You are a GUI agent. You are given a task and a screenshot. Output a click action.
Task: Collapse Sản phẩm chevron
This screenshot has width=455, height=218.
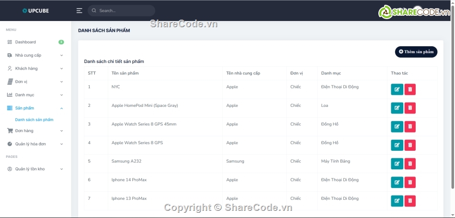click(61, 108)
